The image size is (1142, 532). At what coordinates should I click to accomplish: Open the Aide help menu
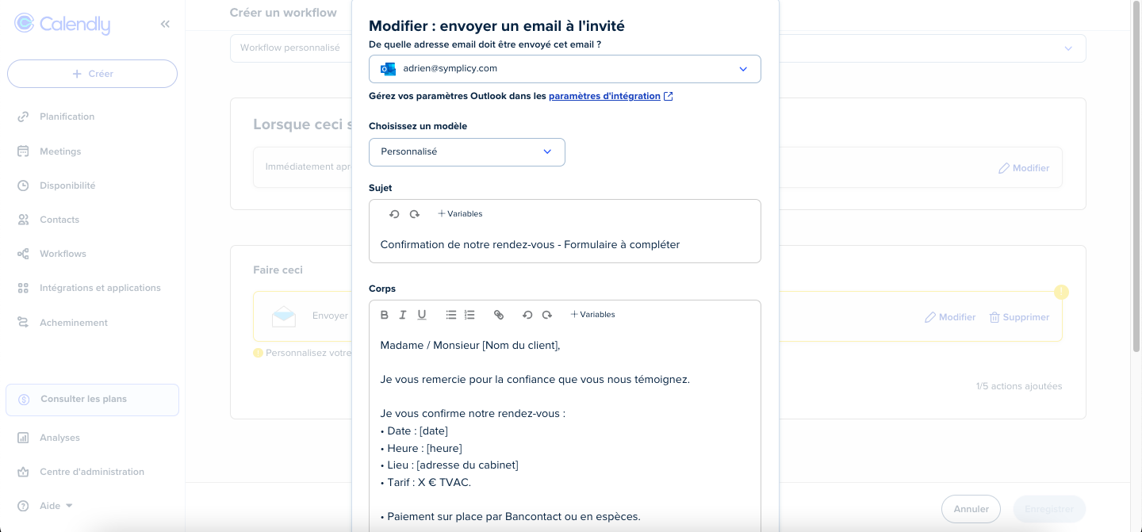[x=56, y=506]
